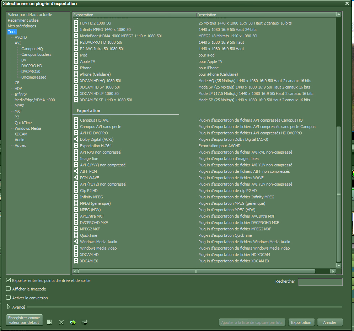The image size is (354, 331).
Task: Click the vertical scrollbar up arrow
Action: pyautogui.click(x=338, y=15)
